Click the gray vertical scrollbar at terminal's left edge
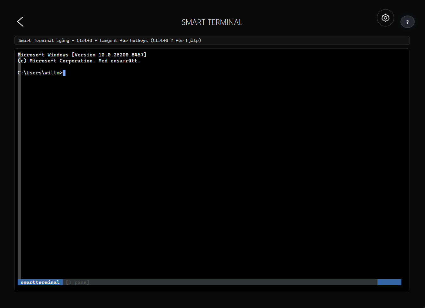This screenshot has height=308, width=425. point(19,166)
